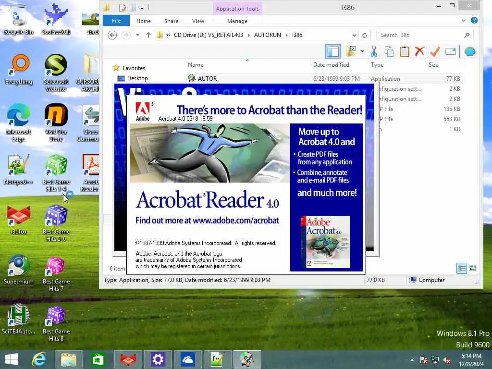Expand hidden breadcrumb path with double chevron
Image resolution: width=492 pixels, height=369 pixels.
point(168,35)
